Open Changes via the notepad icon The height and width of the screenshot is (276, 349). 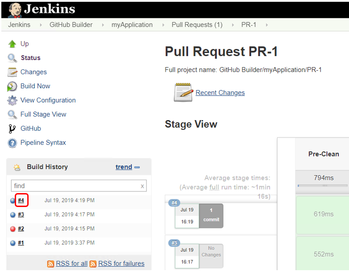[12, 72]
